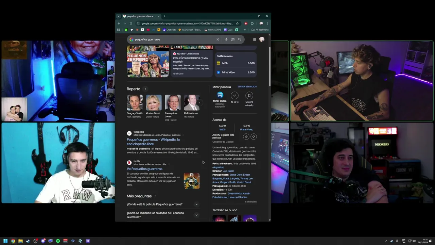
Task: Open the tab search dropdown arrow
Action: (118, 16)
